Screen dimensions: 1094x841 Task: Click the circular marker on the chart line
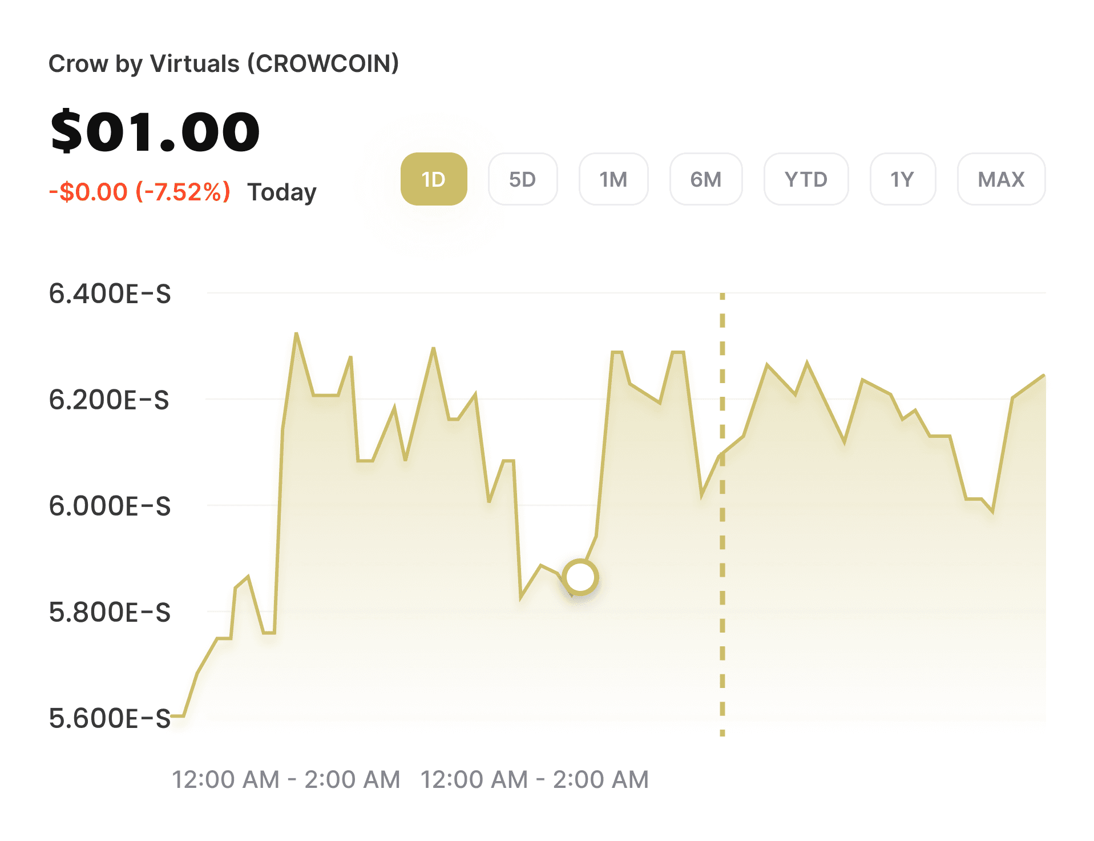(x=580, y=577)
